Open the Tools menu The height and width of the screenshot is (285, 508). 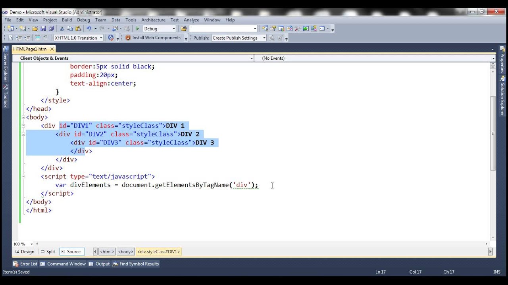point(131,20)
